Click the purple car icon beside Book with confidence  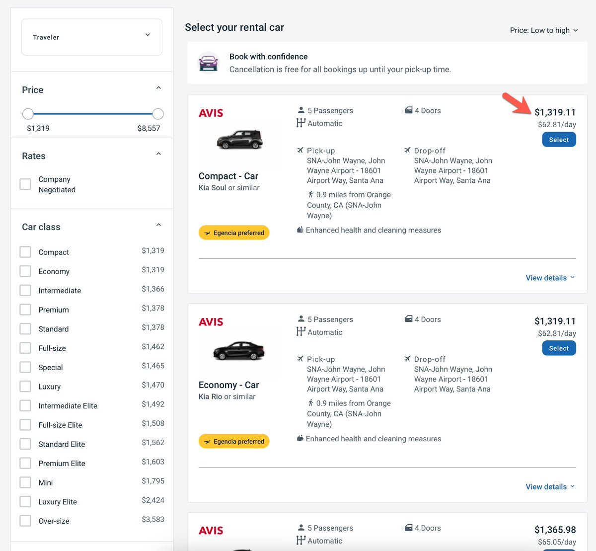208,63
